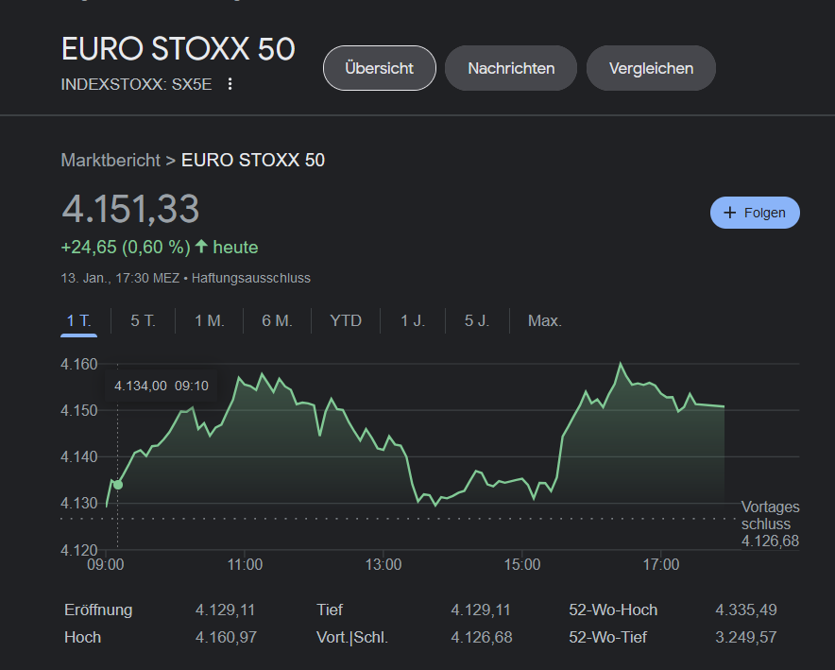Click the 52-Wo-Tief value 3.249,57
835x670 pixels.
pyautogui.click(x=746, y=637)
